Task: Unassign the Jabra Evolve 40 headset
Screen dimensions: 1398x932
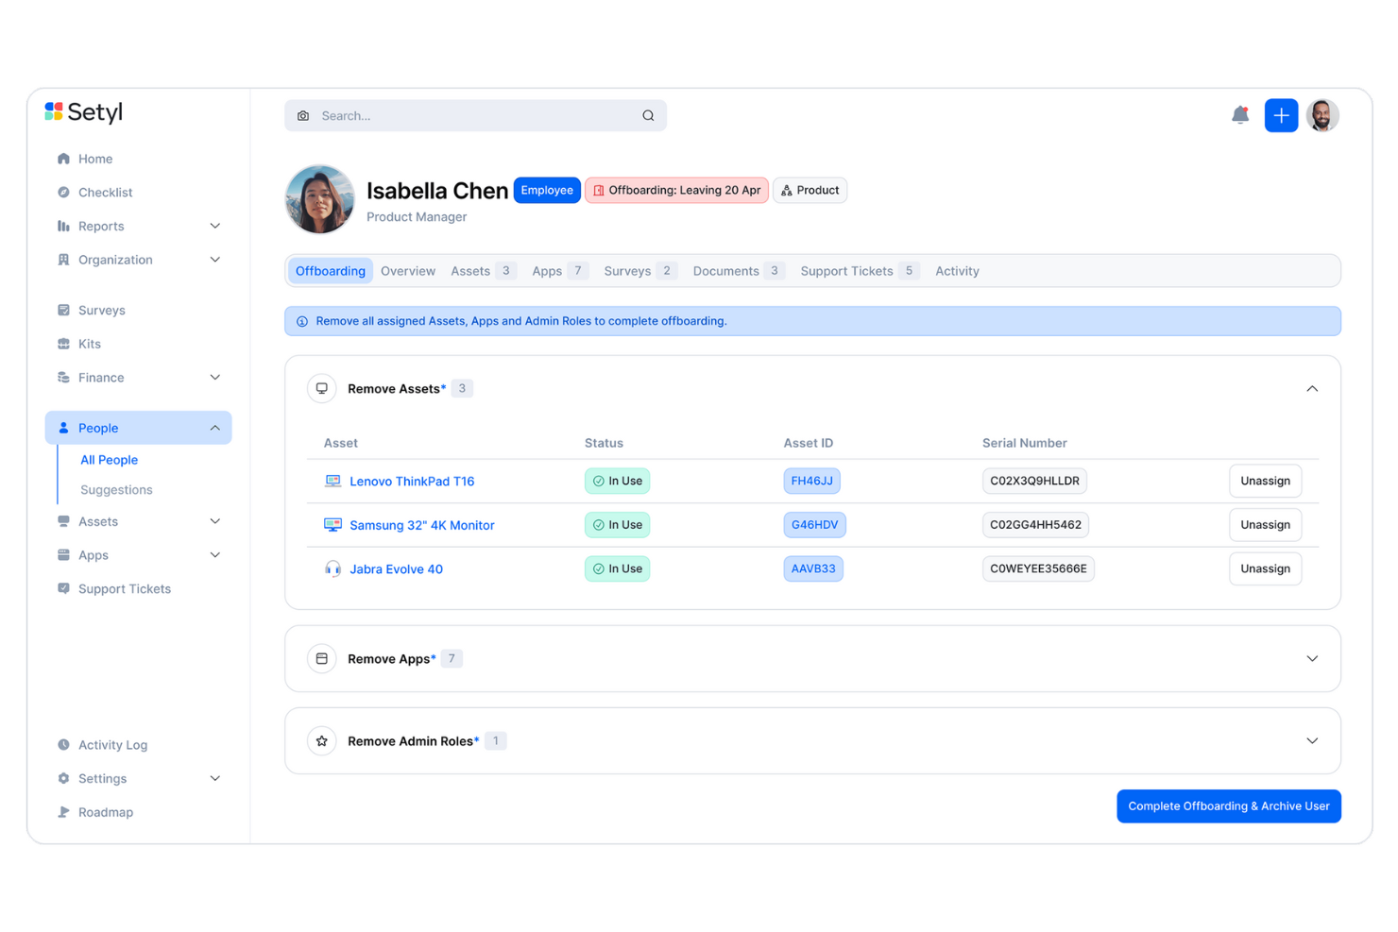Action: tap(1265, 568)
